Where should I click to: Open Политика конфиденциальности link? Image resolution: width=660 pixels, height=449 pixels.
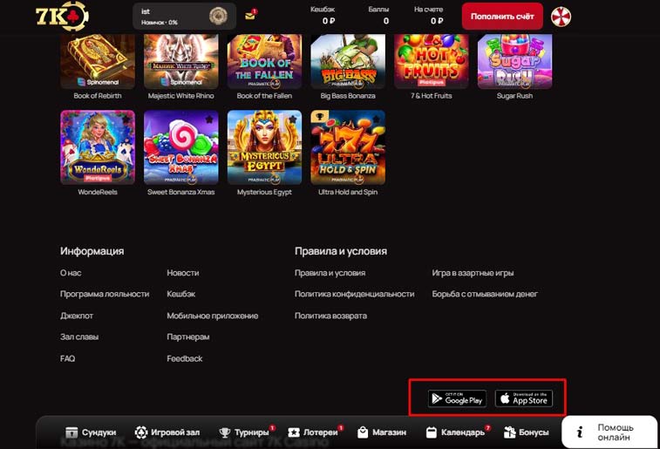354,294
